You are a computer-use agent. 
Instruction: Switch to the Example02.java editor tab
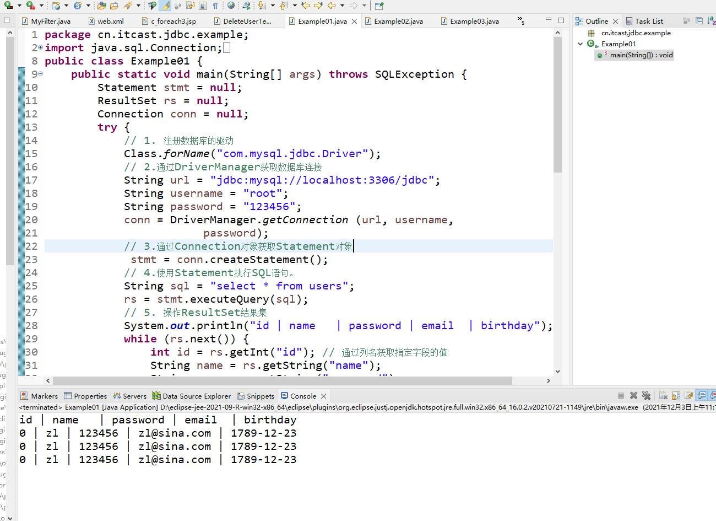(398, 21)
